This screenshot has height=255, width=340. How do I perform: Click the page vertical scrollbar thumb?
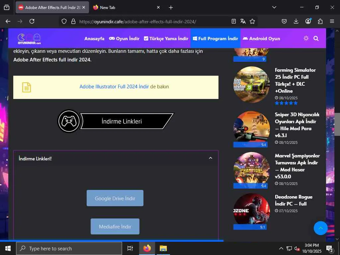coord(337,124)
